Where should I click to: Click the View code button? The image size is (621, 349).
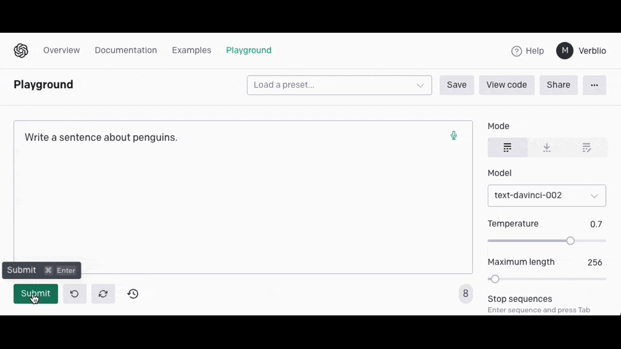point(506,85)
